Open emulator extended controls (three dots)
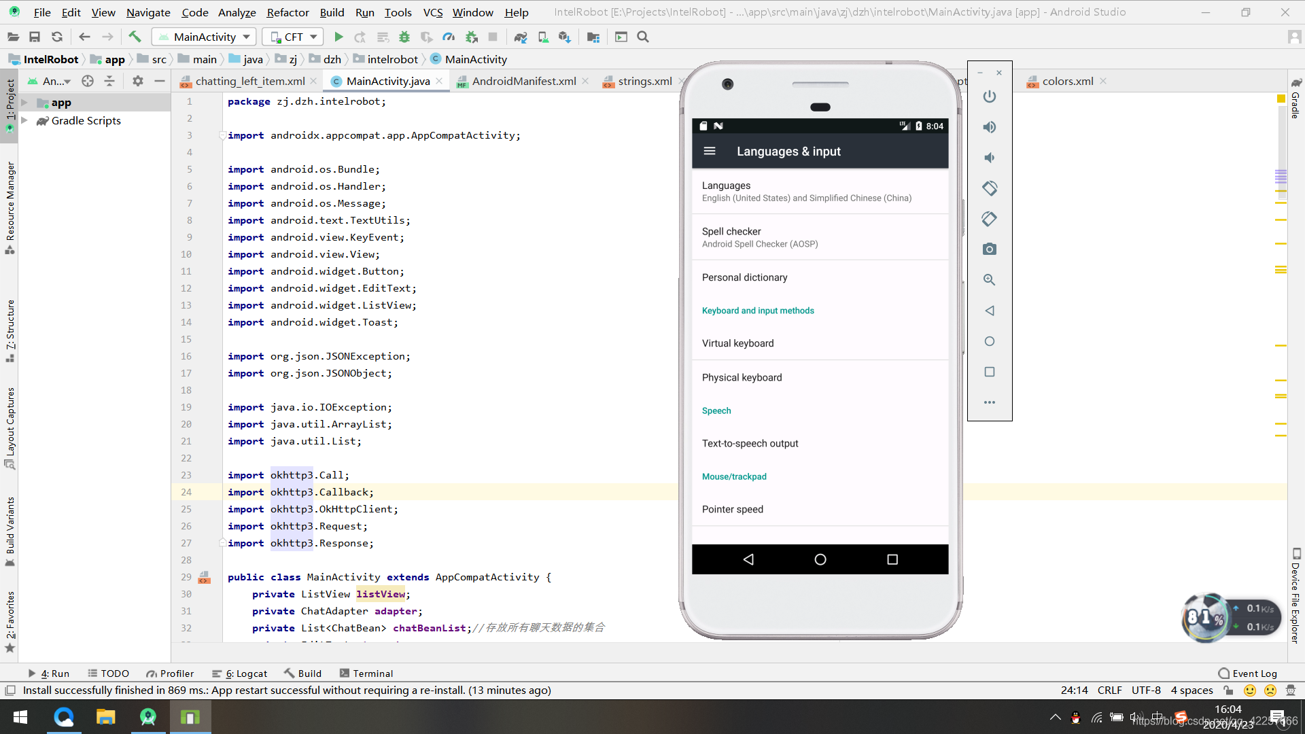Image resolution: width=1305 pixels, height=734 pixels. click(x=990, y=402)
